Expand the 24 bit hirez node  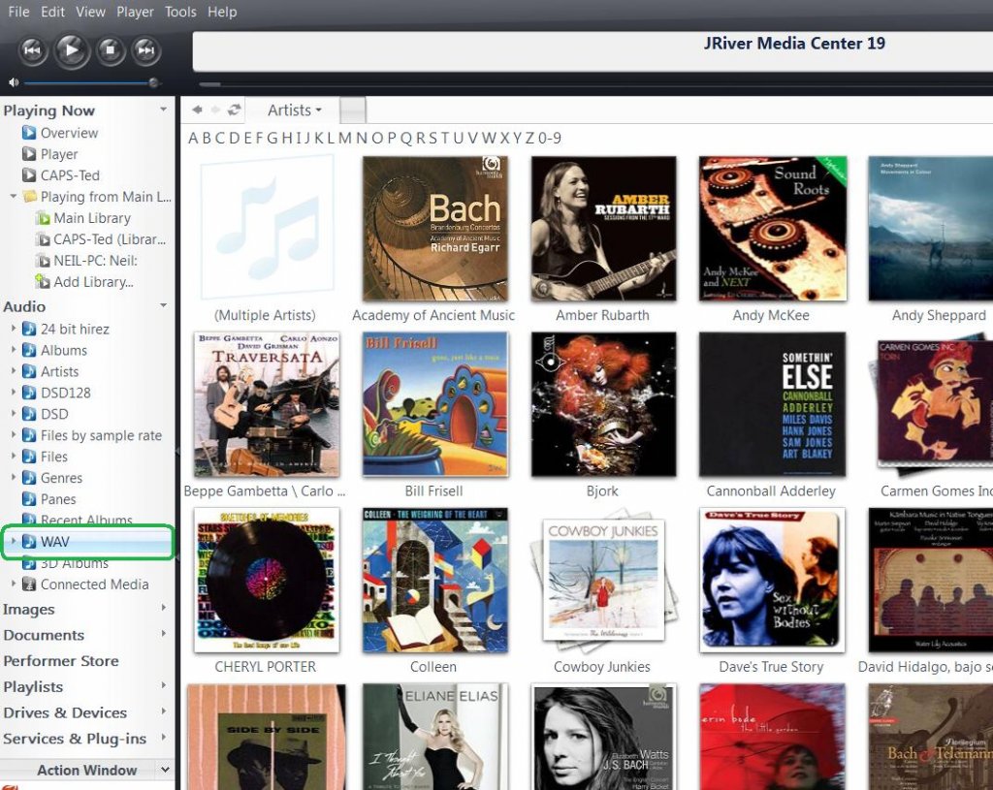(14, 329)
